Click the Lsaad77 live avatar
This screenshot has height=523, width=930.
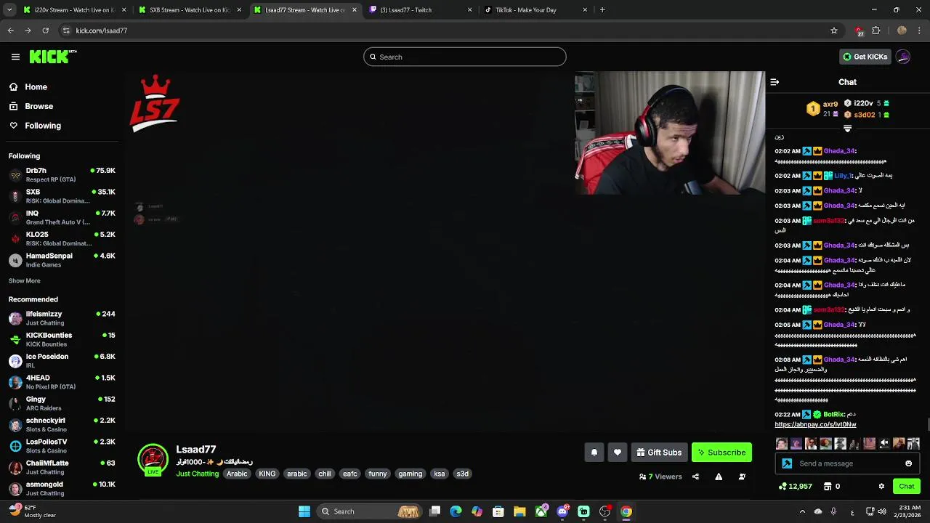153,459
